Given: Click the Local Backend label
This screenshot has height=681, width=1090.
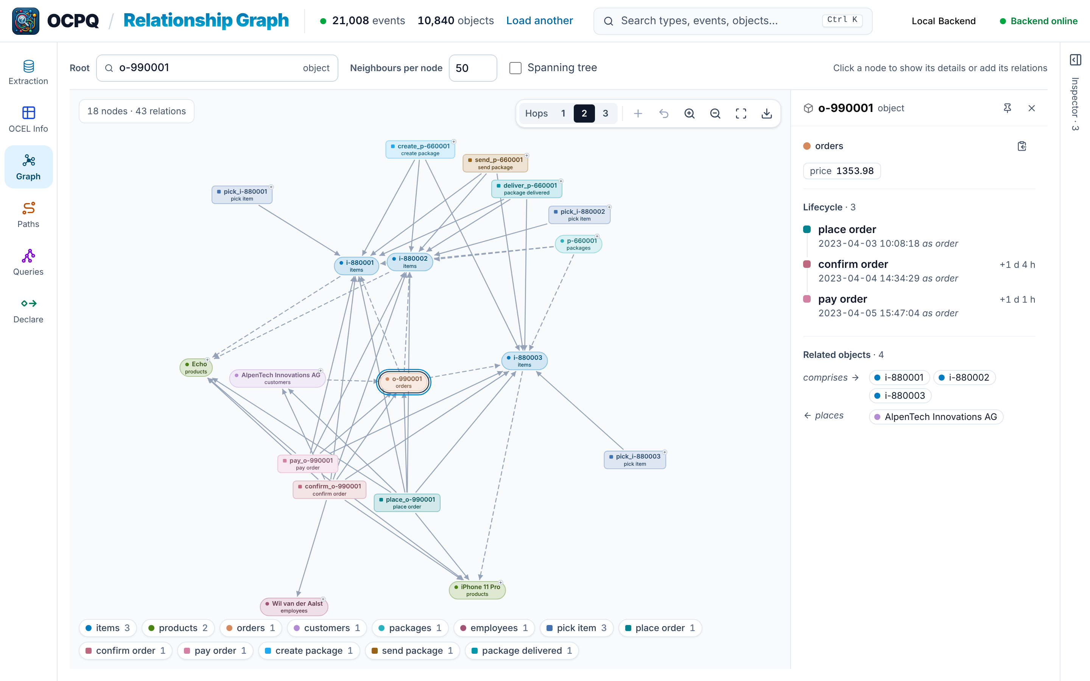Looking at the screenshot, I should tap(944, 21).
